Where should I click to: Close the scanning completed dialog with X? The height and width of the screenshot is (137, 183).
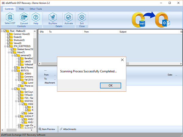(x=122, y=60)
